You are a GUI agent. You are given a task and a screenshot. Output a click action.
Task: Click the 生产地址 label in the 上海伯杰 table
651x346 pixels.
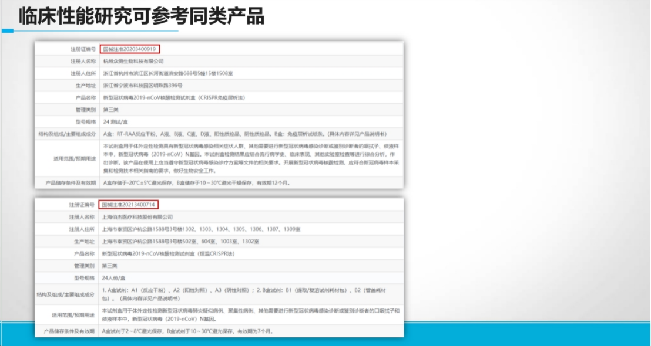pos(85,242)
